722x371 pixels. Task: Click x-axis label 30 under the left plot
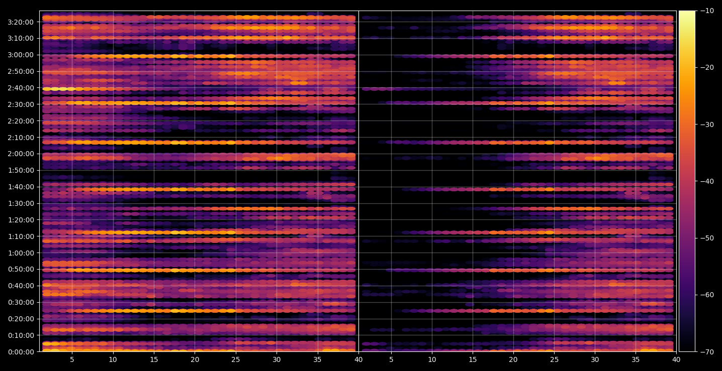coord(277,360)
